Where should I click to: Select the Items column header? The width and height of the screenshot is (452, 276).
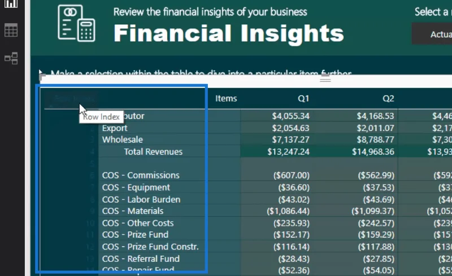[226, 99]
